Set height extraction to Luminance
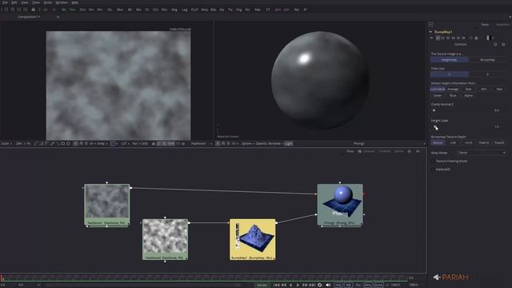 (x=438, y=89)
